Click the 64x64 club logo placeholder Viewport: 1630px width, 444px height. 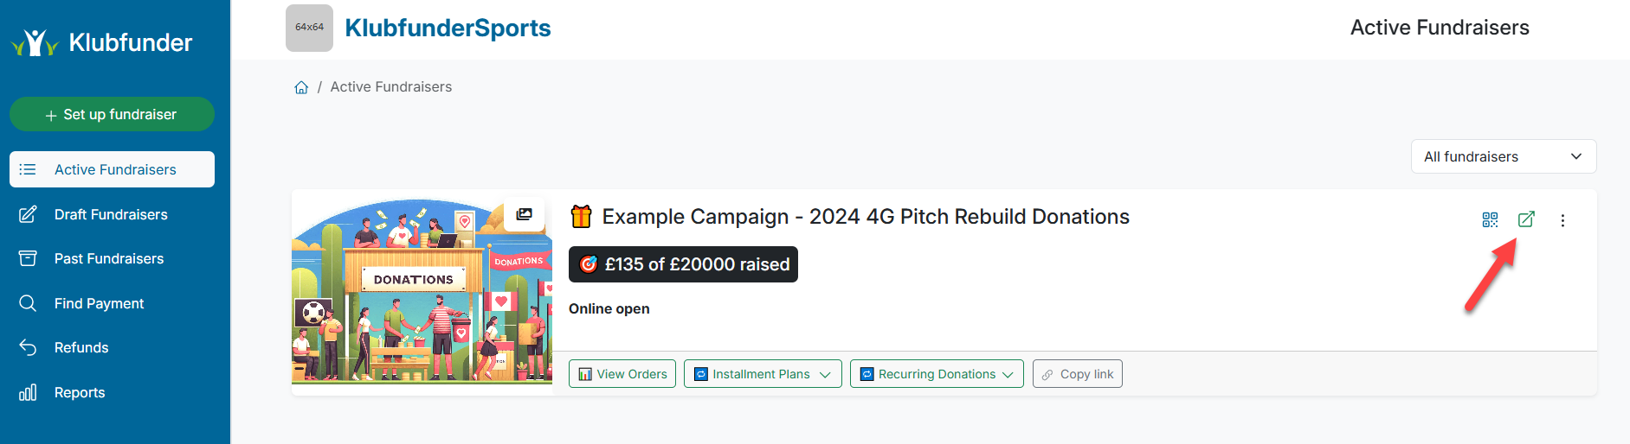tap(309, 28)
